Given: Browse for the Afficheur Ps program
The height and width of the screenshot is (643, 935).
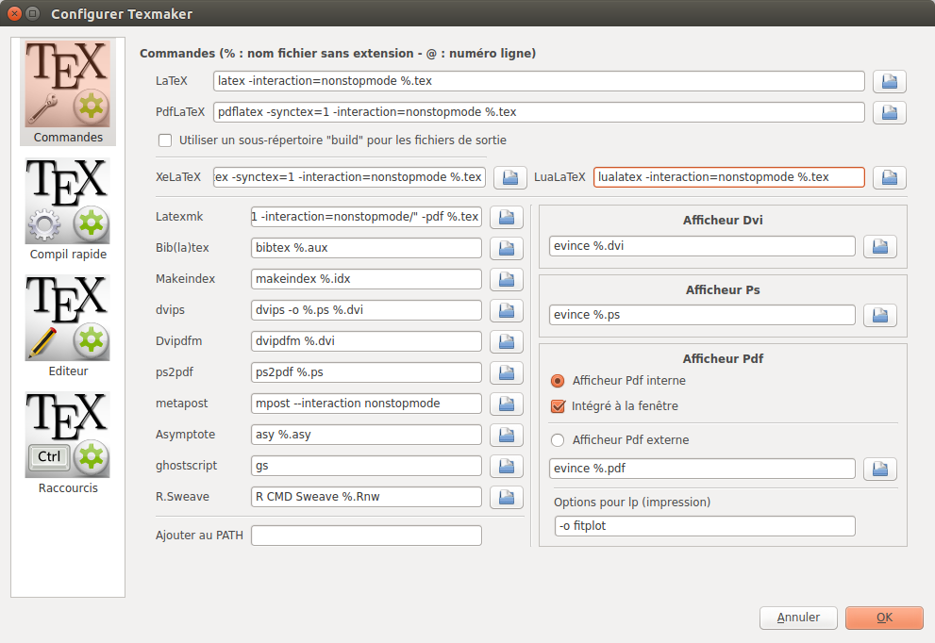Looking at the screenshot, I should [x=880, y=315].
